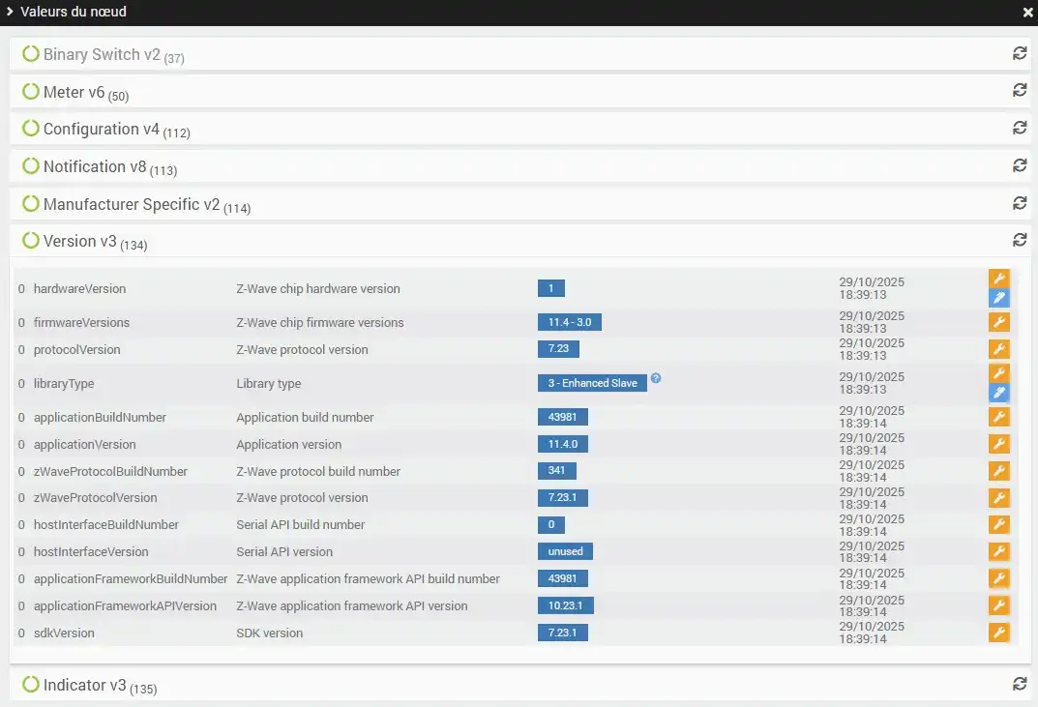1038x707 pixels.
Task: Click the wrench icon for firmwareVersions
Action: 999,322
